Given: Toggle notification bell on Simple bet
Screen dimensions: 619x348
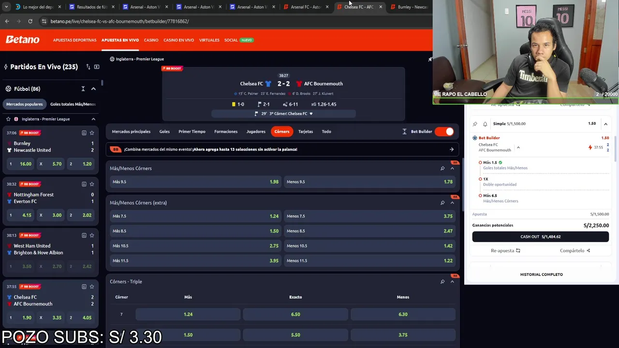Looking at the screenshot, I should coord(485,124).
